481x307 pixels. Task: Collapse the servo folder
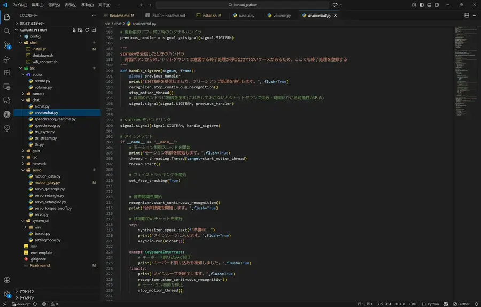coord(36,170)
